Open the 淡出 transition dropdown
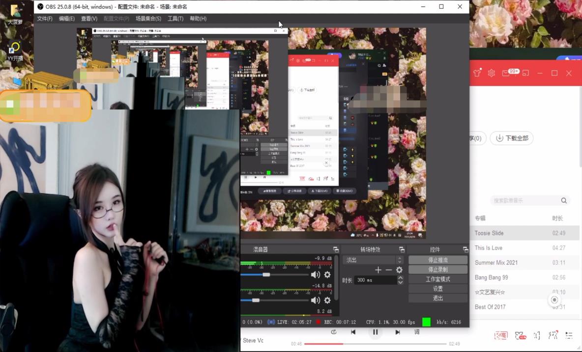582x352 pixels. (x=374, y=260)
